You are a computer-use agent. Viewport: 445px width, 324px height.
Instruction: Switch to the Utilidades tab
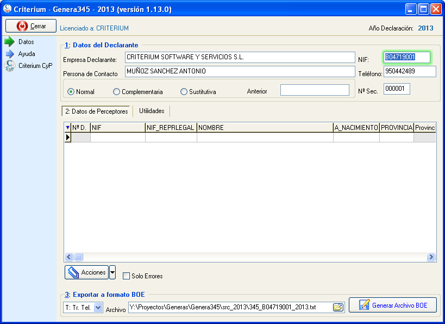tap(152, 111)
